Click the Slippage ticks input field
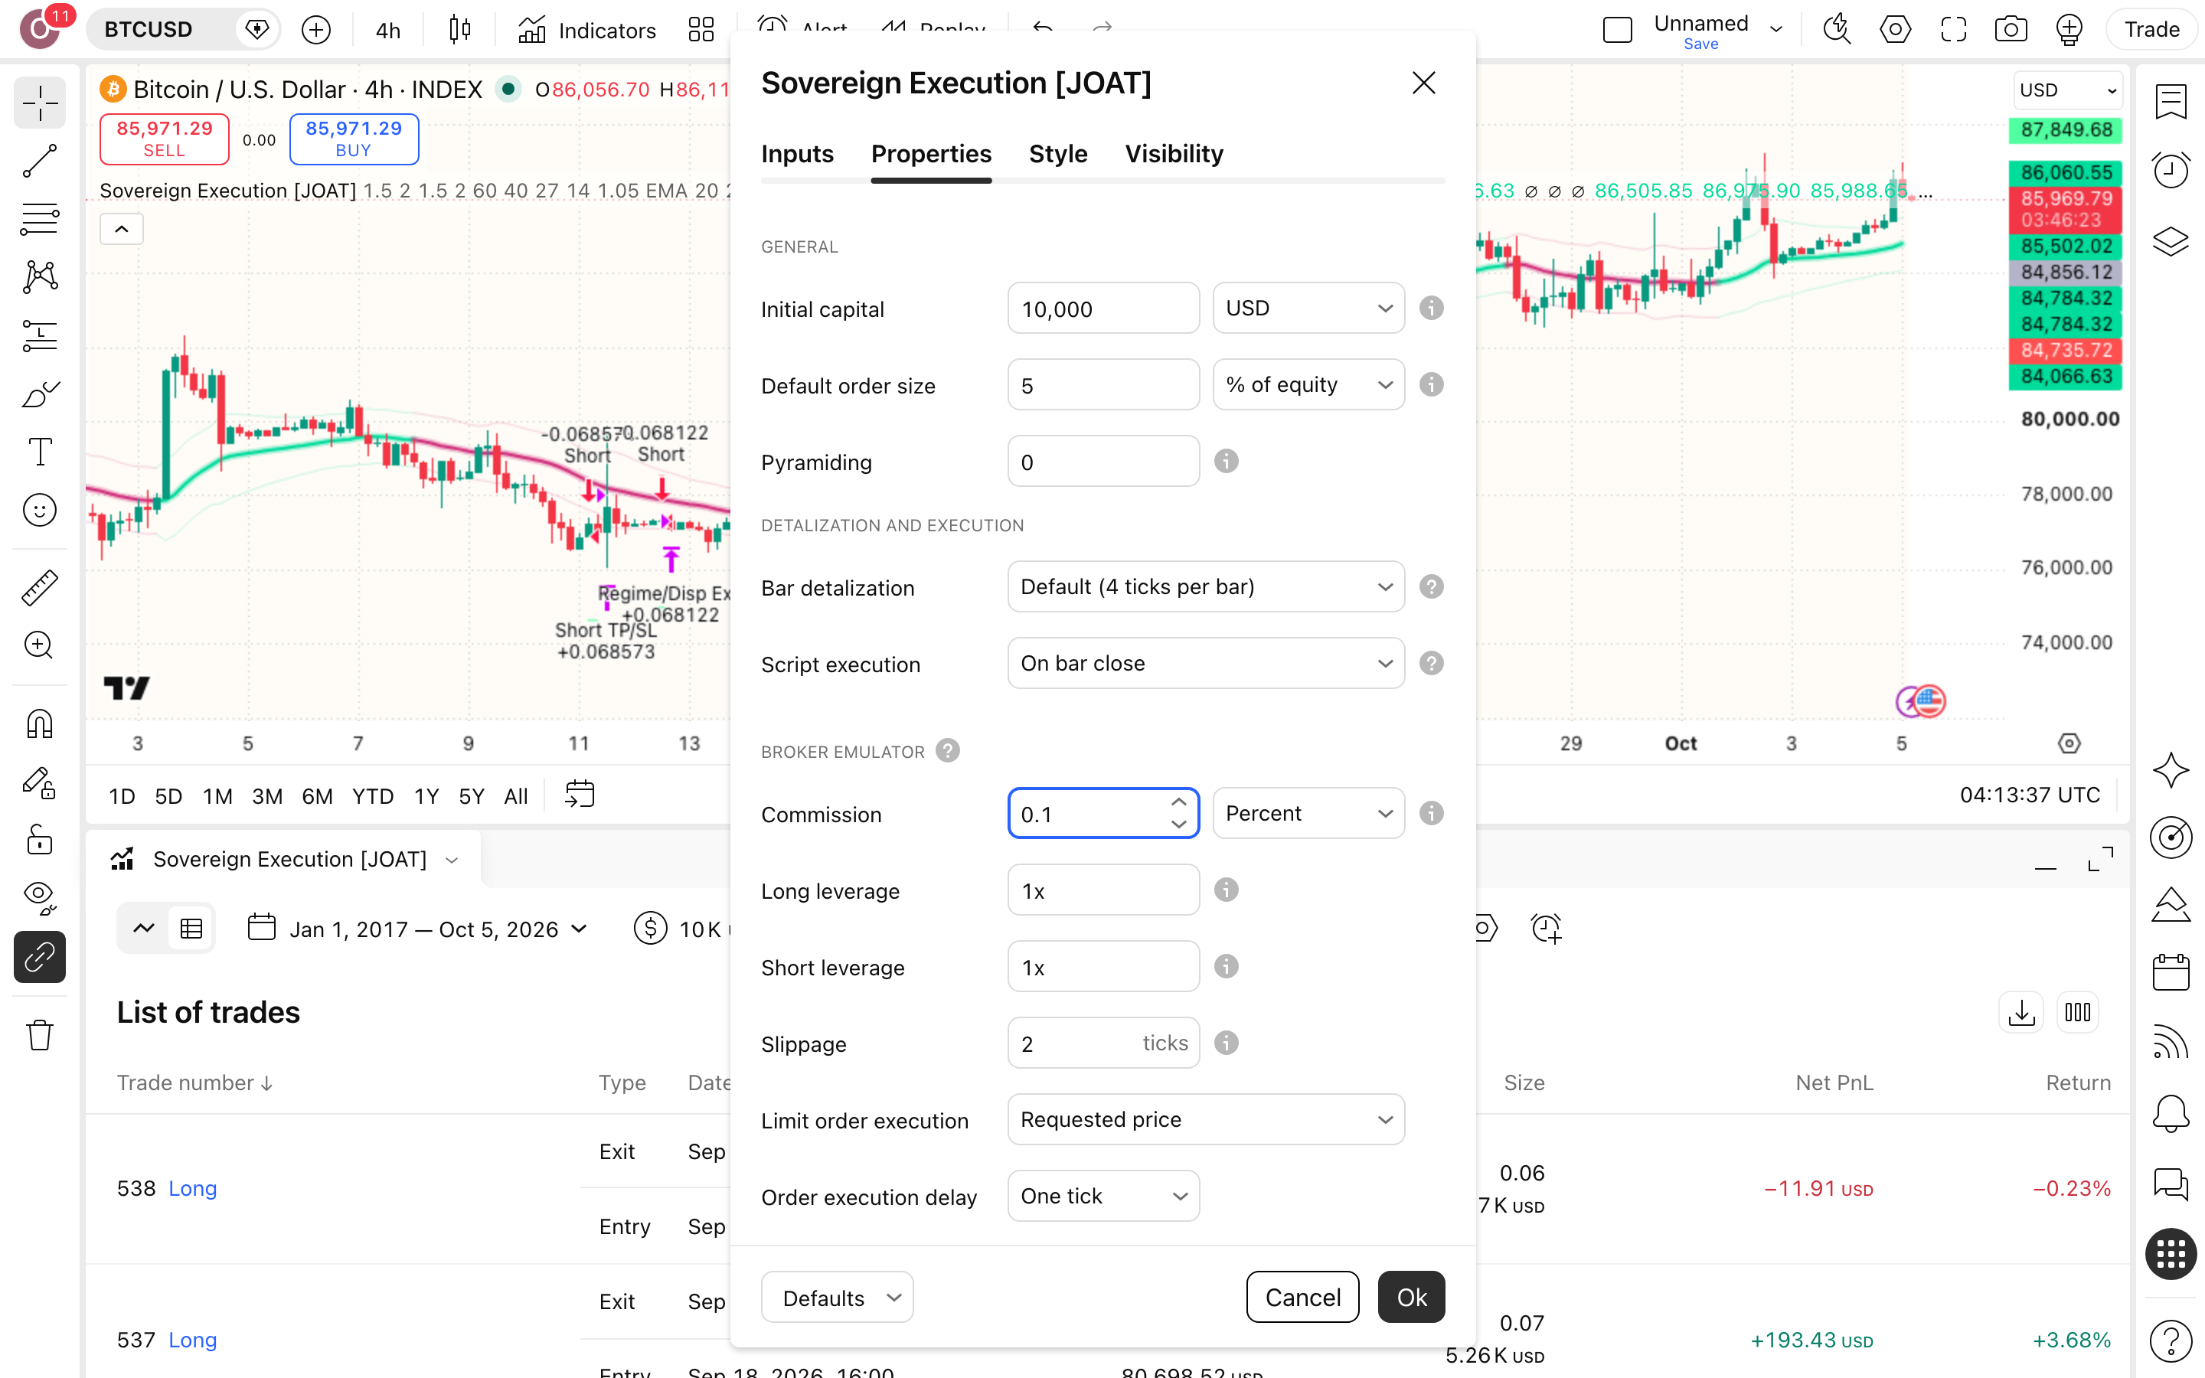Image resolution: width=2205 pixels, height=1378 pixels. point(1103,1043)
